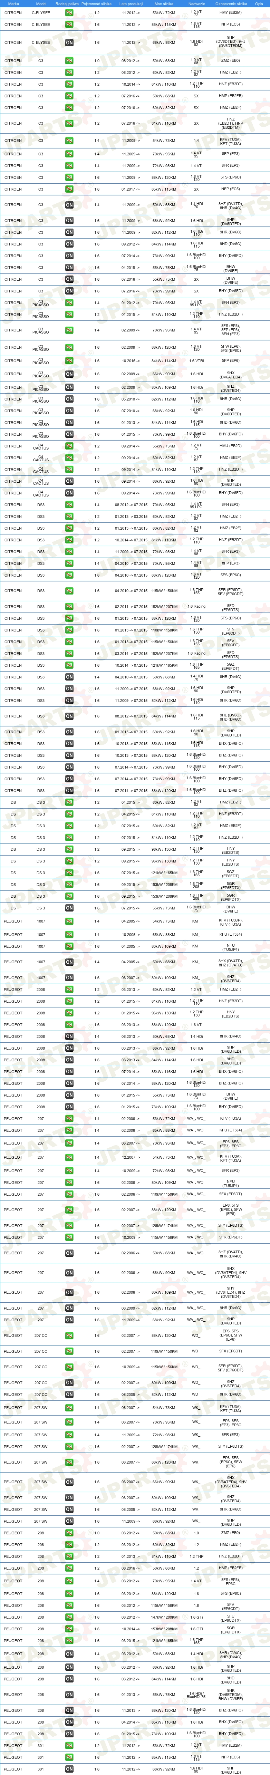270x1775 pixels.
Task: Click ON icon in Citroen C3 04.2015 BHW row
Action: (x=69, y=268)
